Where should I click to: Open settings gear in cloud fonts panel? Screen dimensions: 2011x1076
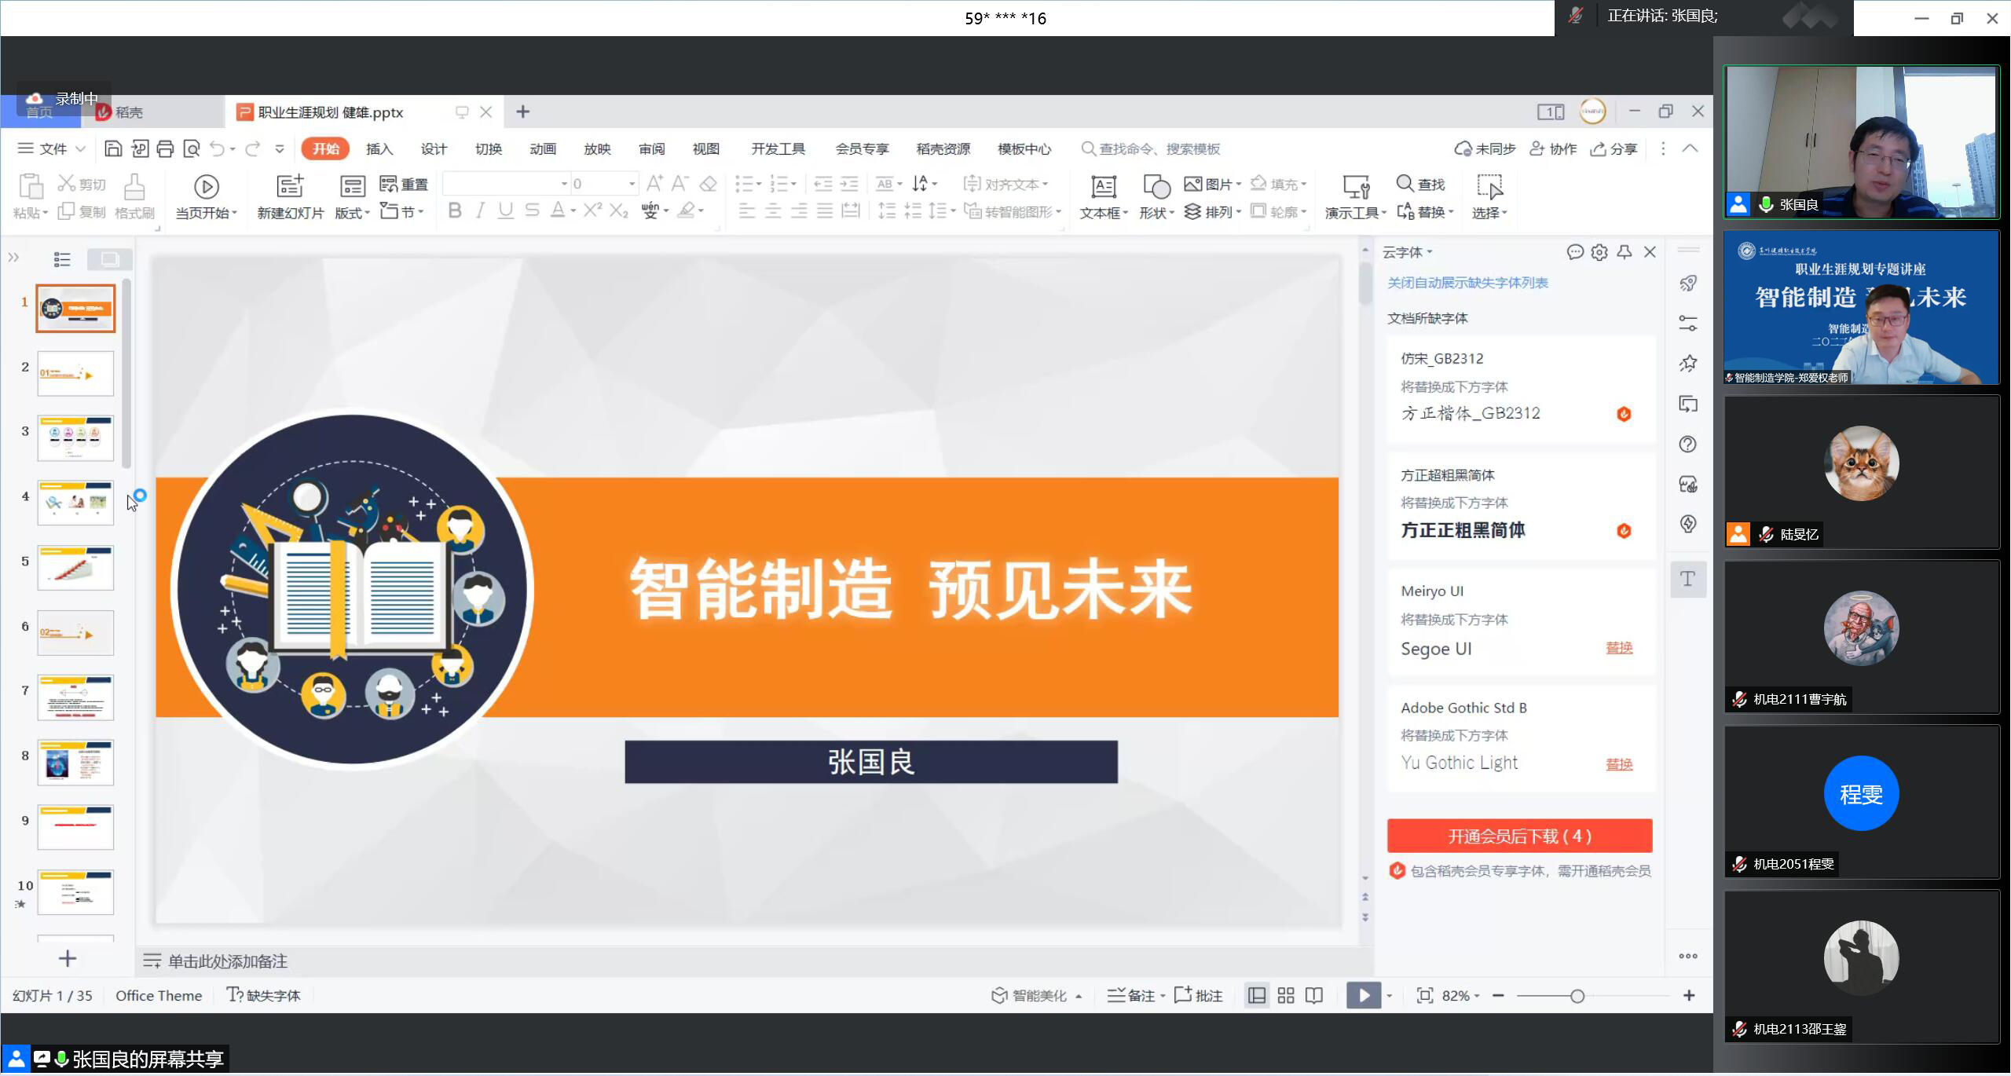pyautogui.click(x=1599, y=252)
